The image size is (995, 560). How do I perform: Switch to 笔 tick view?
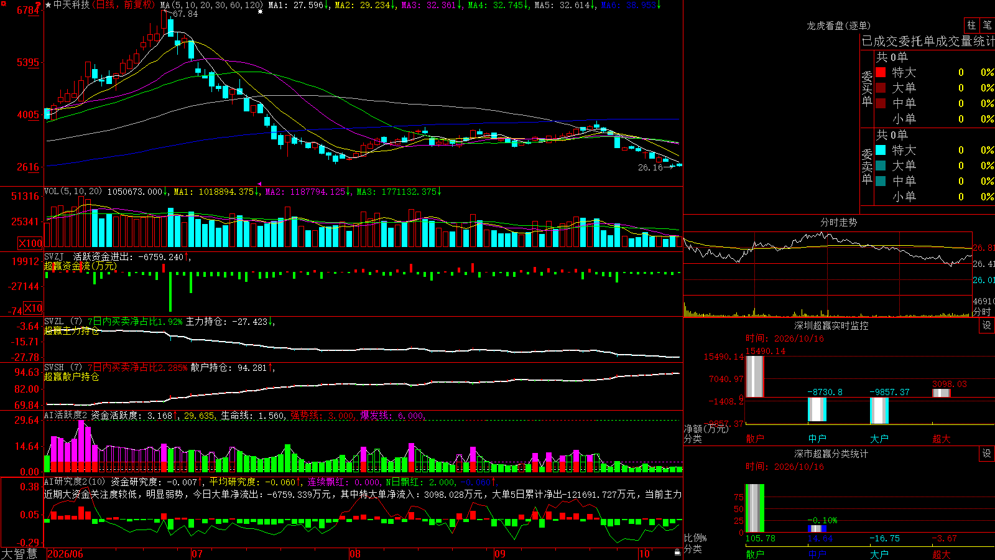pyautogui.click(x=987, y=25)
